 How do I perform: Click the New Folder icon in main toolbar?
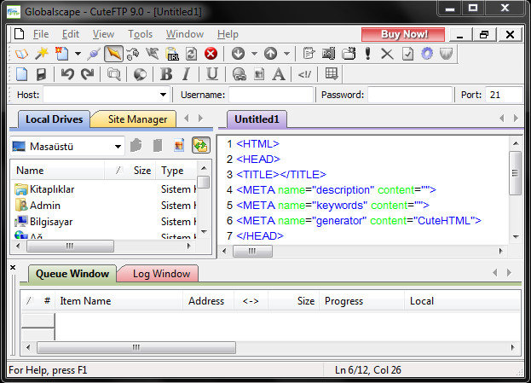(x=349, y=54)
